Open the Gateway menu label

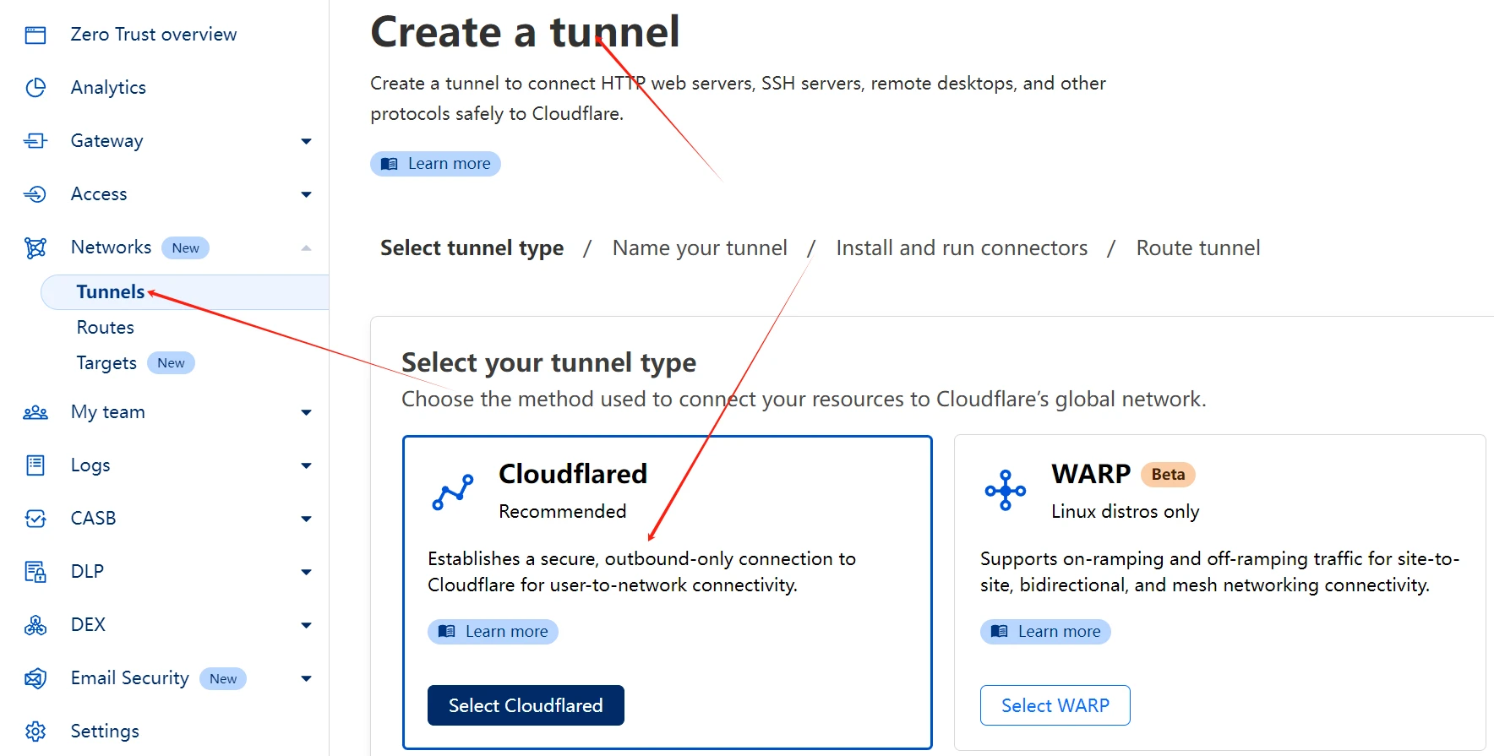[106, 141]
